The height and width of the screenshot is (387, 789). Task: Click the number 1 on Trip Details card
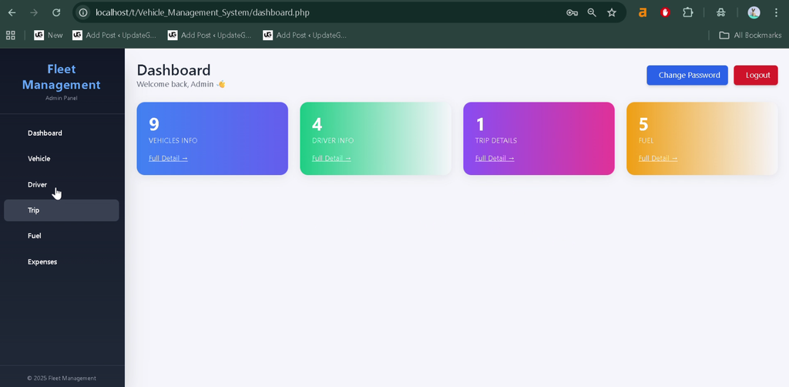[x=480, y=124]
